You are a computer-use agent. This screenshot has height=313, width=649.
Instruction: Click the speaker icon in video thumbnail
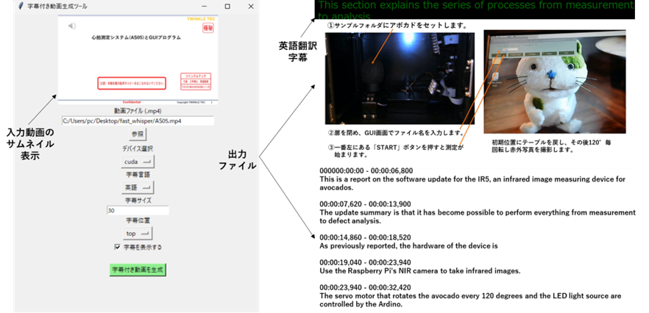(71, 26)
